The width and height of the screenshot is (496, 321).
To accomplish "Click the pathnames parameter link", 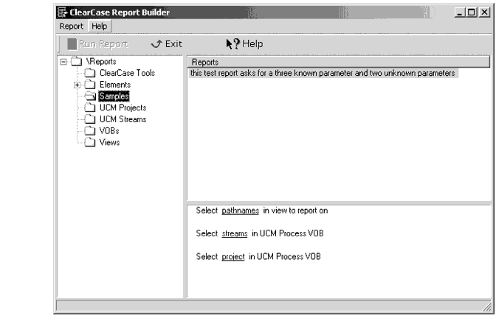I will (241, 211).
